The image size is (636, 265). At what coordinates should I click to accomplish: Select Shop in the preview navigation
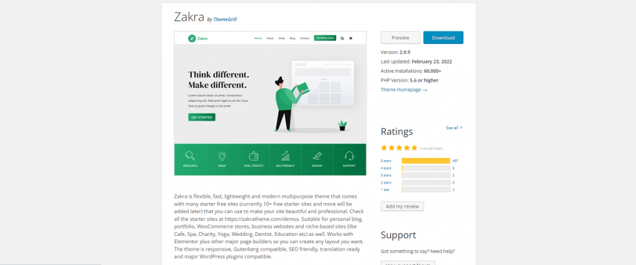[x=281, y=38]
